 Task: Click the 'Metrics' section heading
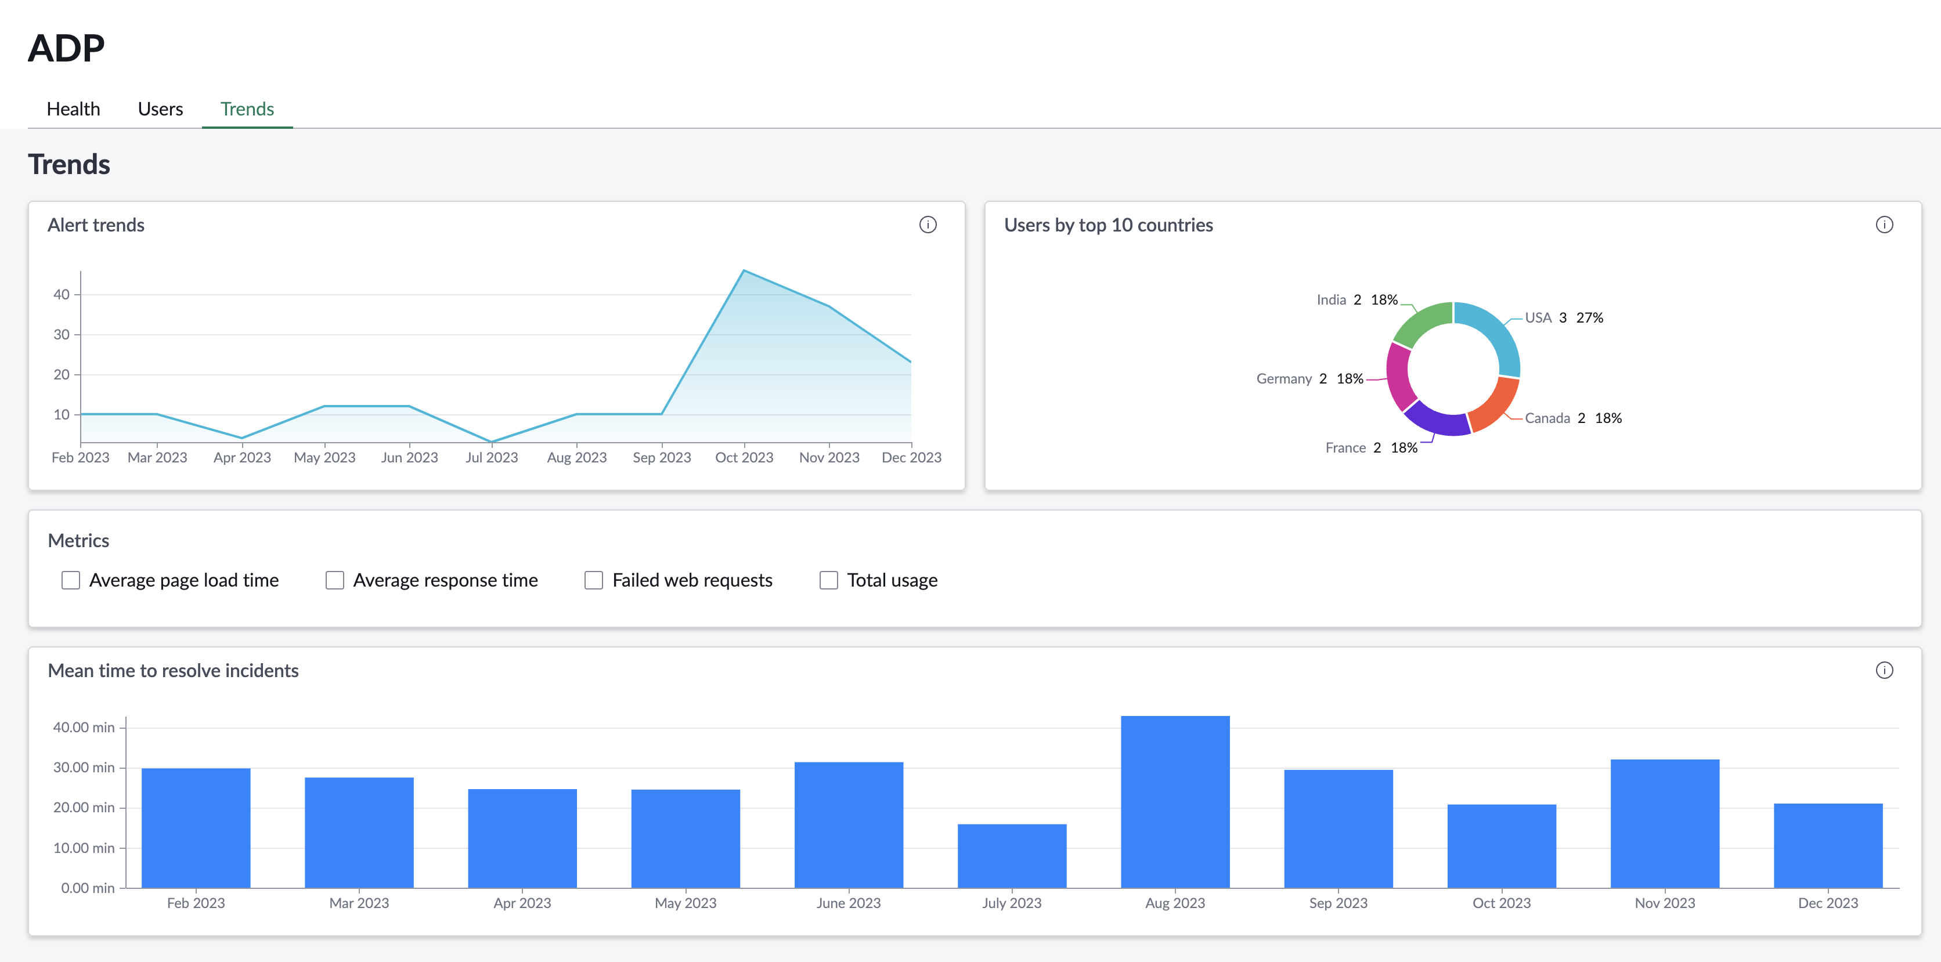(x=78, y=541)
